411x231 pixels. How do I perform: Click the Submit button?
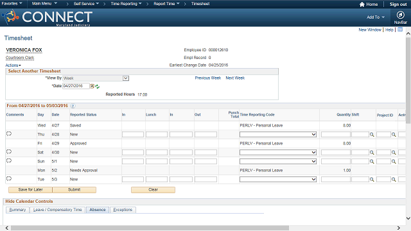(74, 190)
